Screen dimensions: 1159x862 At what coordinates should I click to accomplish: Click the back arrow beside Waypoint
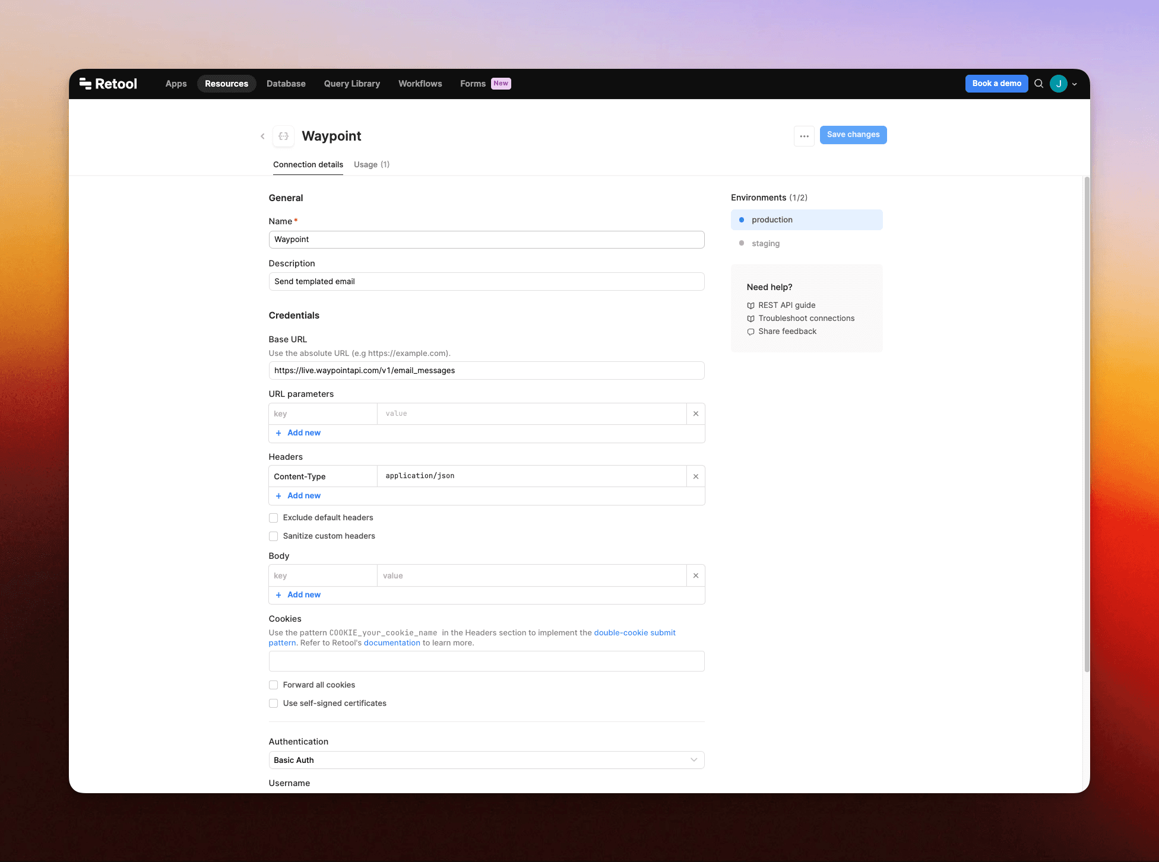(262, 136)
